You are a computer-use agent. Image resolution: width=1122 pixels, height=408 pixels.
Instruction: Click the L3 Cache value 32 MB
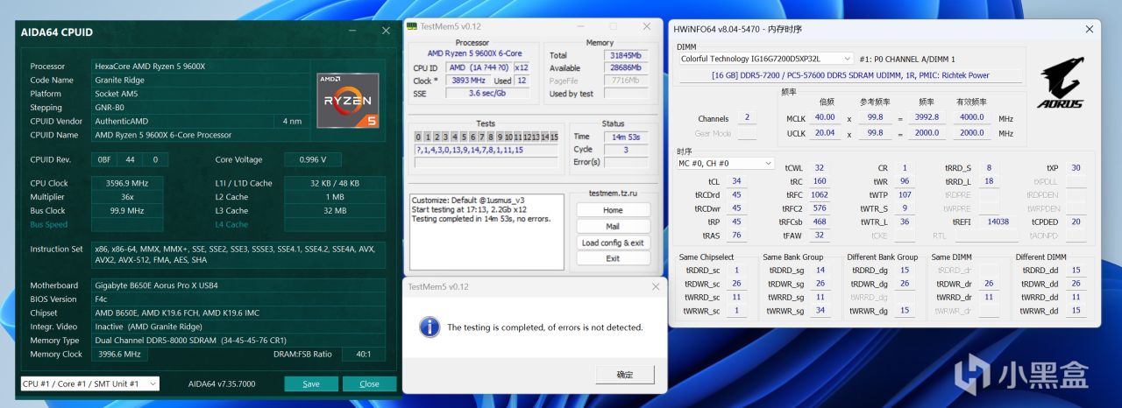pyautogui.click(x=335, y=210)
